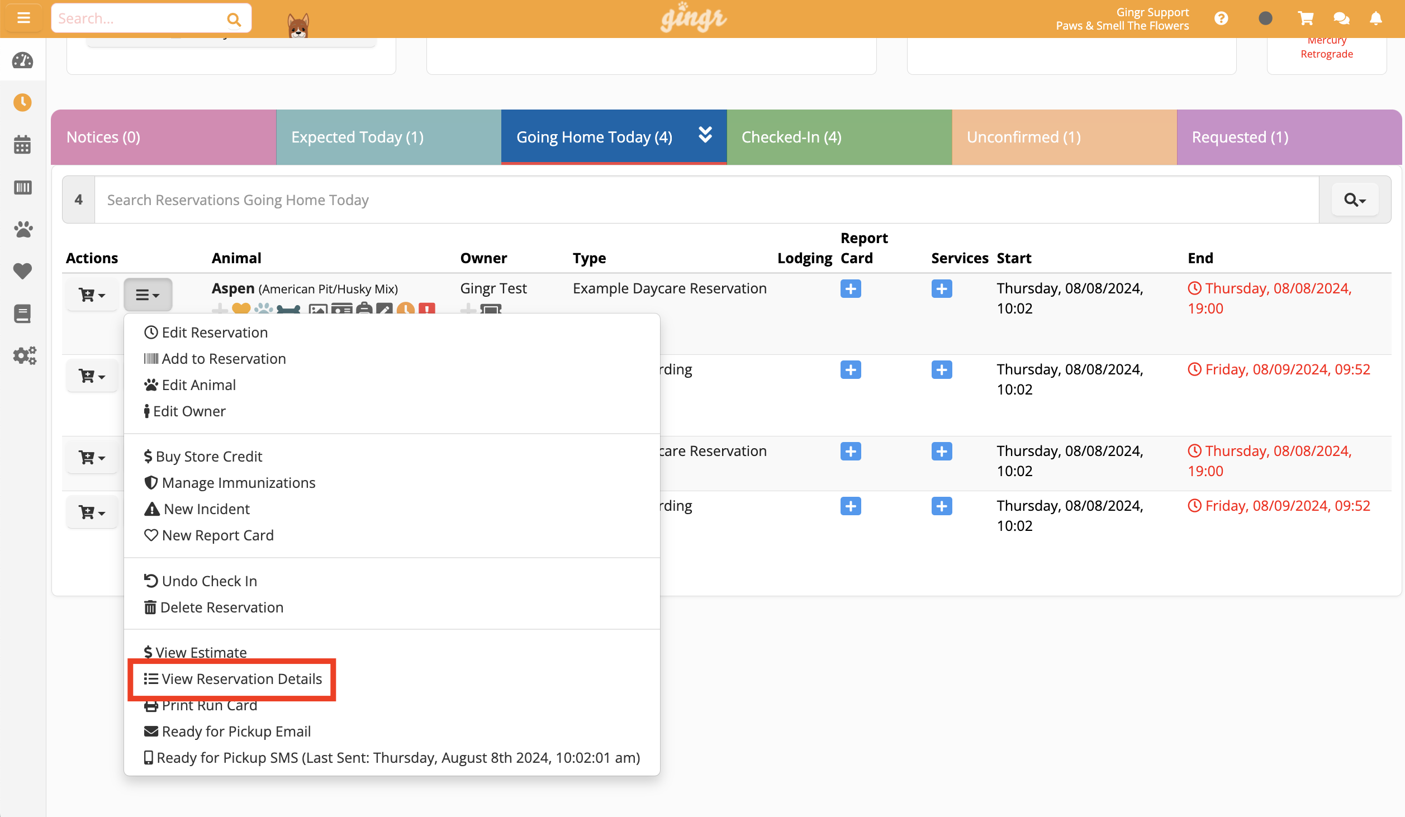Image resolution: width=1405 pixels, height=817 pixels.
Task: Open report cards via the heart sidebar icon
Action: pyautogui.click(x=22, y=271)
